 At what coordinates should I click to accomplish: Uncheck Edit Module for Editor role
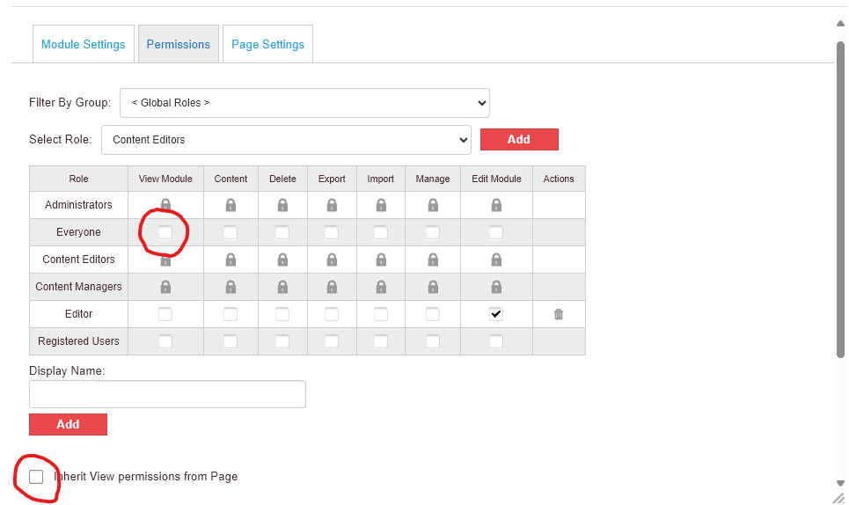(x=496, y=314)
